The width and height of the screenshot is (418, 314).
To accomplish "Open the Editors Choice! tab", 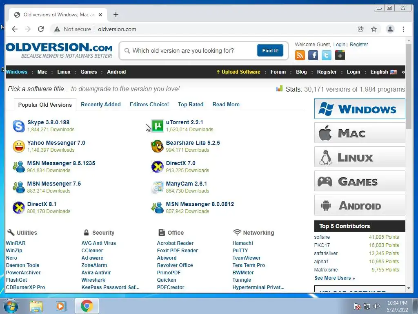I will click(149, 104).
